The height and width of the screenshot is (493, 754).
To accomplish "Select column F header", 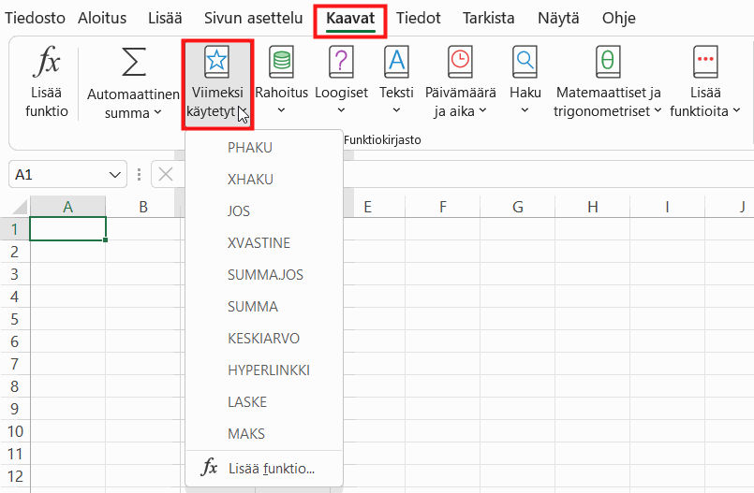I will tap(442, 207).
